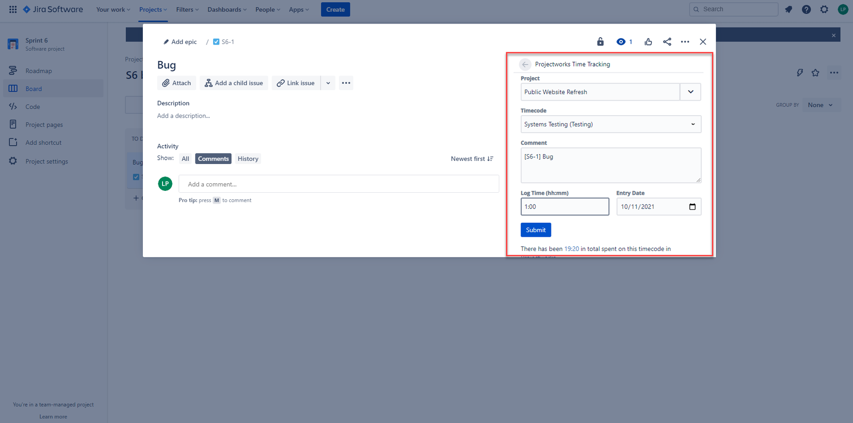This screenshot has width=853, height=423.
Task: Open the Project dropdown arrow
Action: pyautogui.click(x=690, y=92)
